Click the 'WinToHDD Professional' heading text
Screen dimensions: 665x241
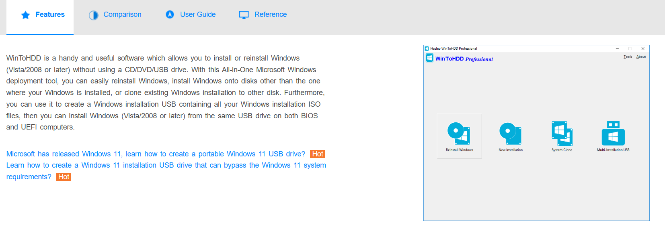click(464, 59)
